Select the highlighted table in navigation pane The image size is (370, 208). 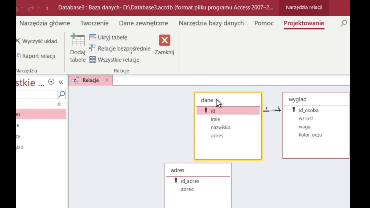click(41, 114)
